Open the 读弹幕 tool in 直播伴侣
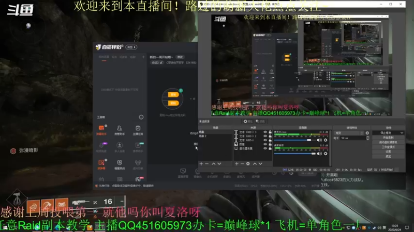414x232 pixels. coord(101,164)
